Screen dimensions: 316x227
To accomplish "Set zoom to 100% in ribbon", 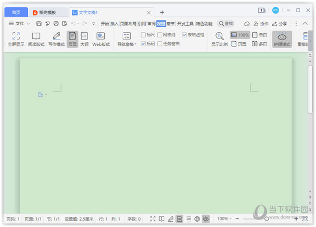I will coord(240,35).
